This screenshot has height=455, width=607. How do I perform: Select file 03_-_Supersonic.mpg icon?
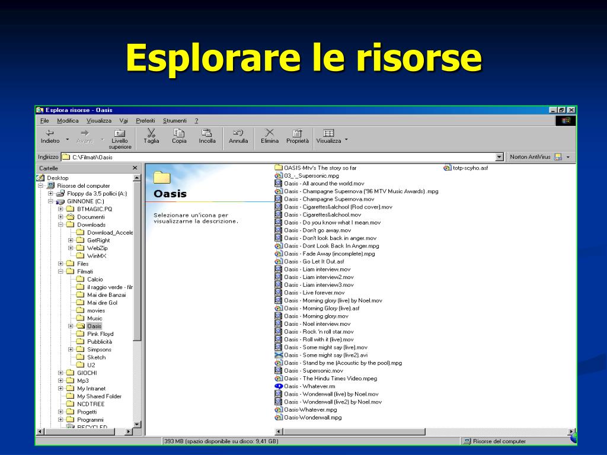tap(279, 175)
